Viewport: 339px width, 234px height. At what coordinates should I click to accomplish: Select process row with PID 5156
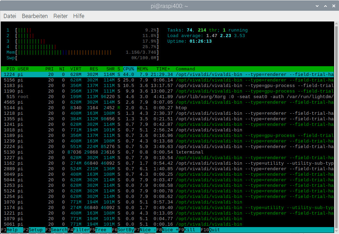167,80
